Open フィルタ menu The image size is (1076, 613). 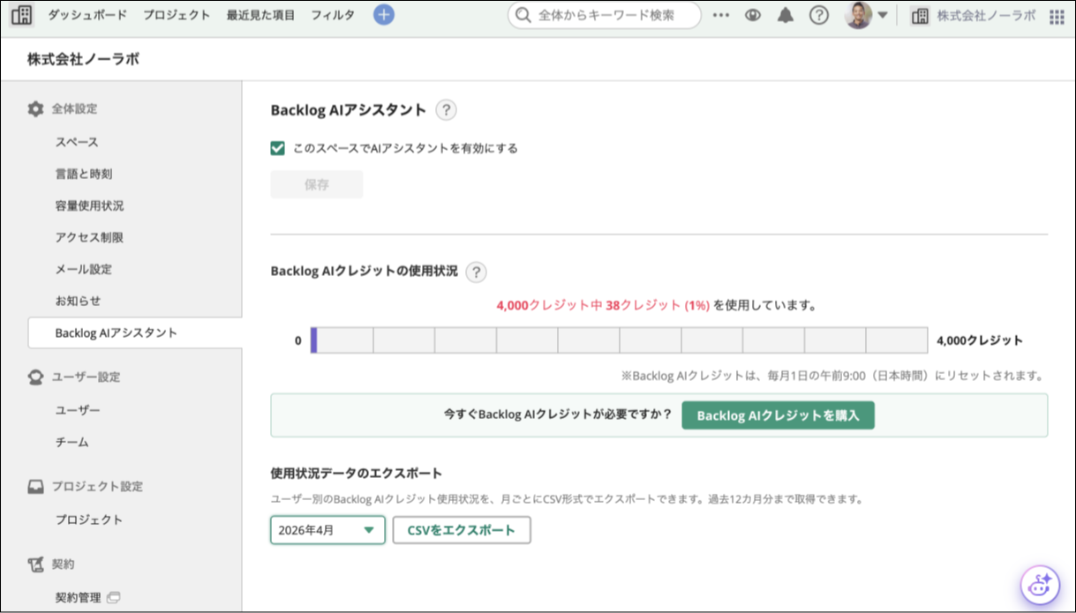(333, 15)
